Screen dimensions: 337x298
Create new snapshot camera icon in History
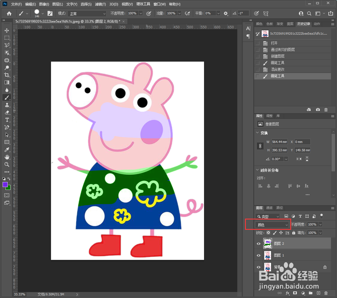coord(318,109)
